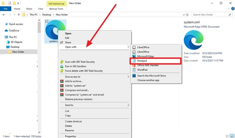This screenshot has width=235, height=138.
Task: Click Rename in the context menu
Action: tap(95, 130)
